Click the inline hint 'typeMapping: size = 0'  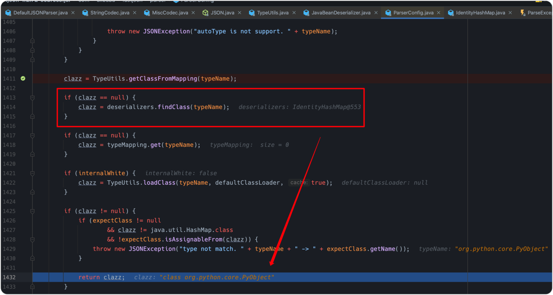(249, 145)
